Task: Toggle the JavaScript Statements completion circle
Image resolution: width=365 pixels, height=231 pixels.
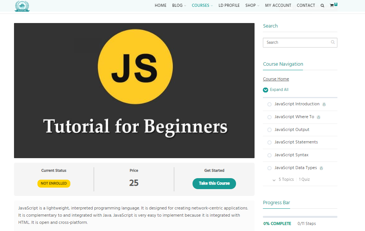Action: point(269,142)
